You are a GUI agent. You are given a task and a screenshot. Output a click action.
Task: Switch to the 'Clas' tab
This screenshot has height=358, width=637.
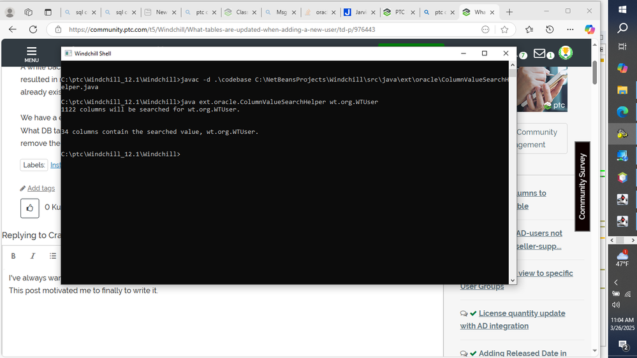(241, 12)
